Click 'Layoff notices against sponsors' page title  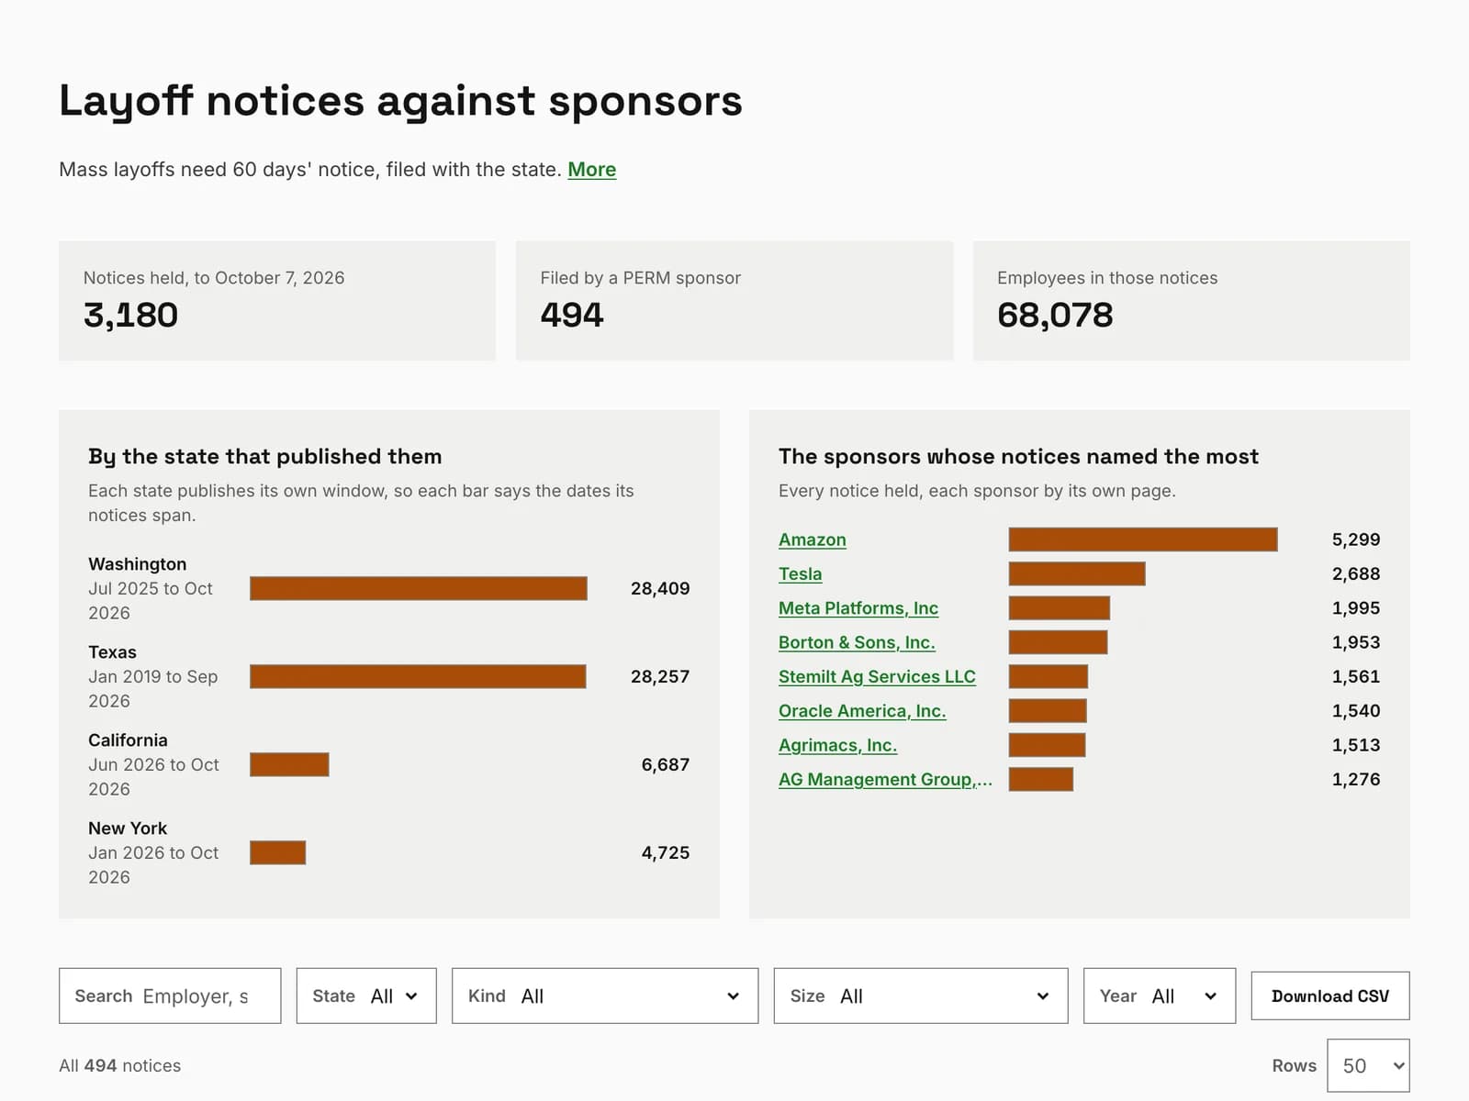(x=400, y=100)
